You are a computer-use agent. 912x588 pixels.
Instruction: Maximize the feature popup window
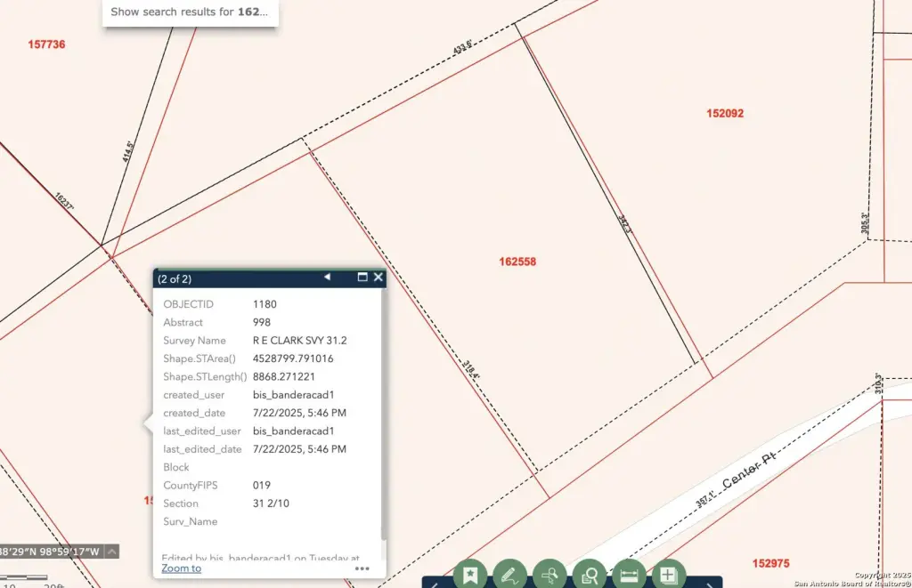[362, 278]
